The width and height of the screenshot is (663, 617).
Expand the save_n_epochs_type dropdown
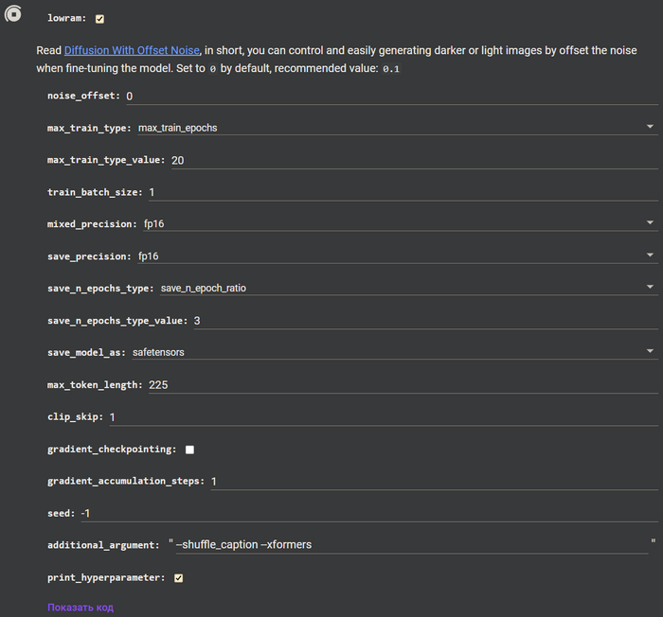pyautogui.click(x=407, y=288)
